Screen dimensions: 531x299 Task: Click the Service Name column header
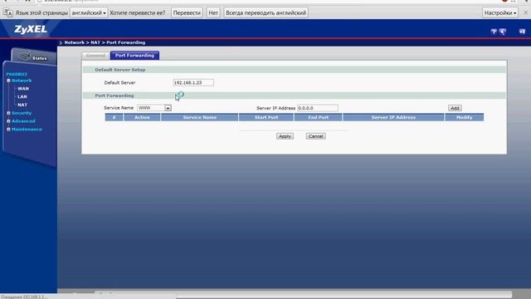coord(199,117)
